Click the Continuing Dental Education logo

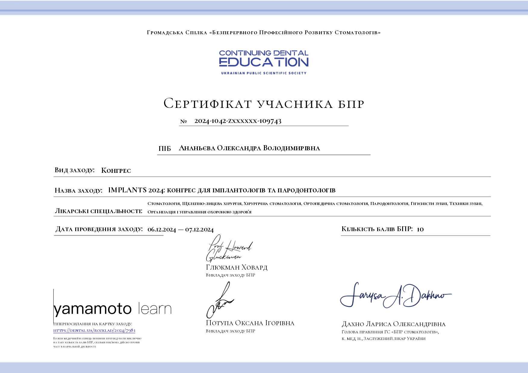pyautogui.click(x=264, y=62)
